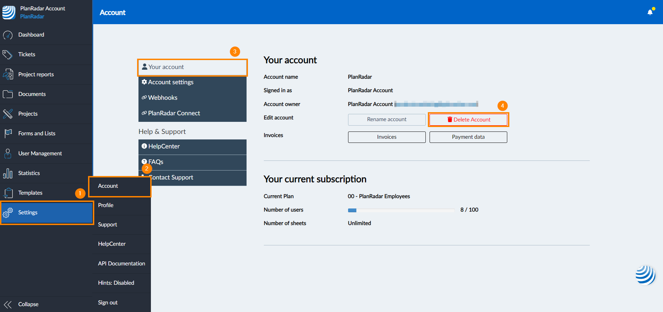Screen dimensions: 663x312
Task: Open the Tickets section icon
Action: (x=8, y=54)
